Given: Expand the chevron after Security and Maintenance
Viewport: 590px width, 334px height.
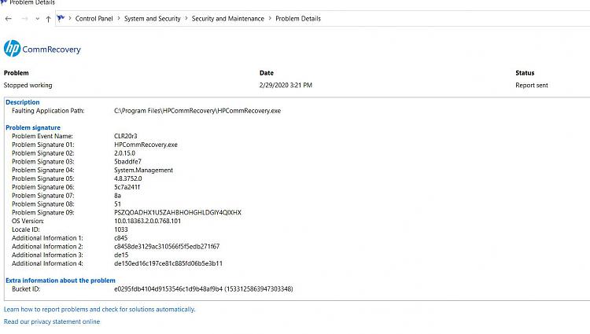Looking at the screenshot, I should [270, 18].
